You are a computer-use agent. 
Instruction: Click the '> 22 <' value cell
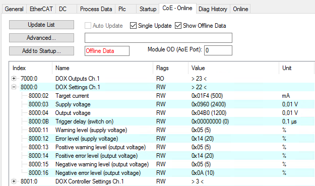(x=199, y=87)
